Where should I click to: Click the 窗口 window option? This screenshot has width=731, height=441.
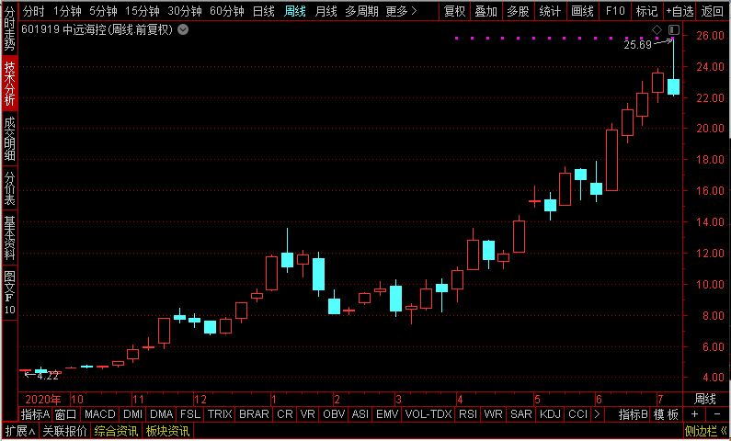tap(65, 414)
